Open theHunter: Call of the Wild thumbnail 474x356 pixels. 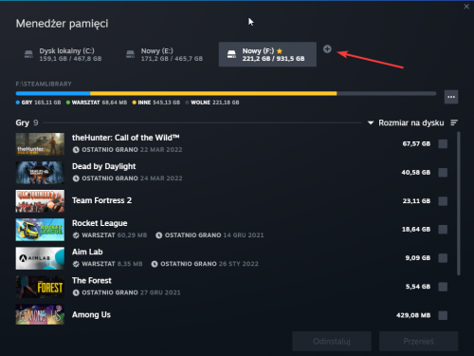pyautogui.click(x=40, y=144)
